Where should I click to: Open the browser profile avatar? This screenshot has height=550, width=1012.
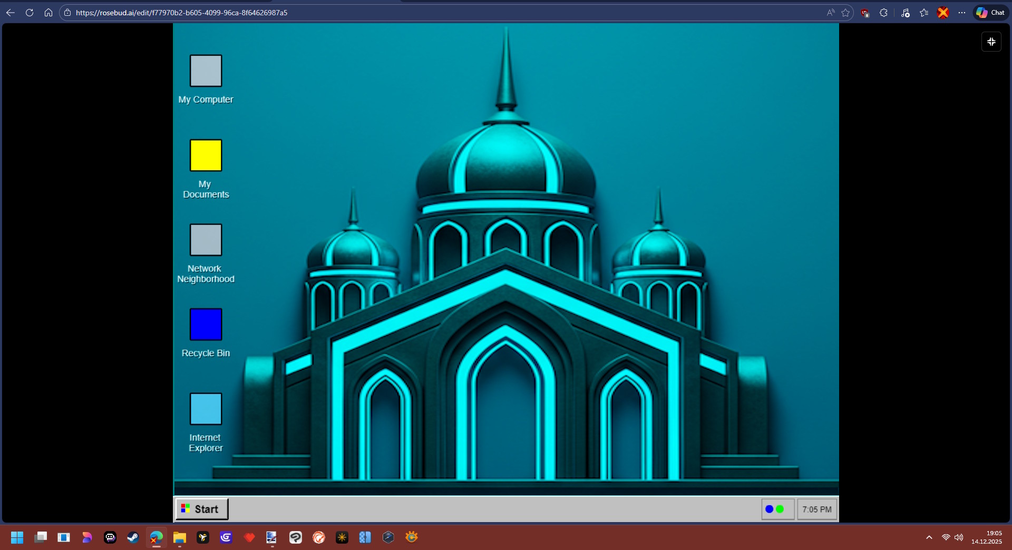(x=943, y=13)
